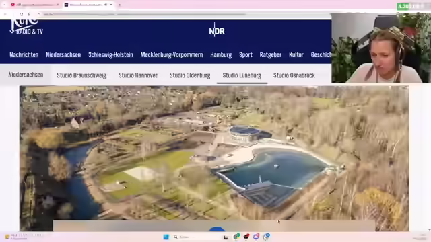Screen dimensions: 431x242
Task: Open the red taskbar app icon
Action: (246, 237)
